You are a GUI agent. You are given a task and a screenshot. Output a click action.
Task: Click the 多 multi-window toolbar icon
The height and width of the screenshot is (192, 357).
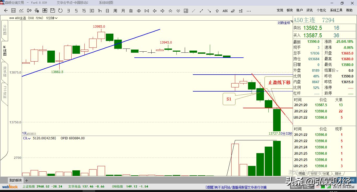pyautogui.click(x=37, y=11)
